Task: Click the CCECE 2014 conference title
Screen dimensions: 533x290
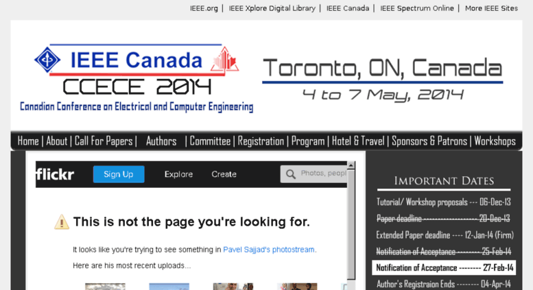Action: click(x=137, y=87)
